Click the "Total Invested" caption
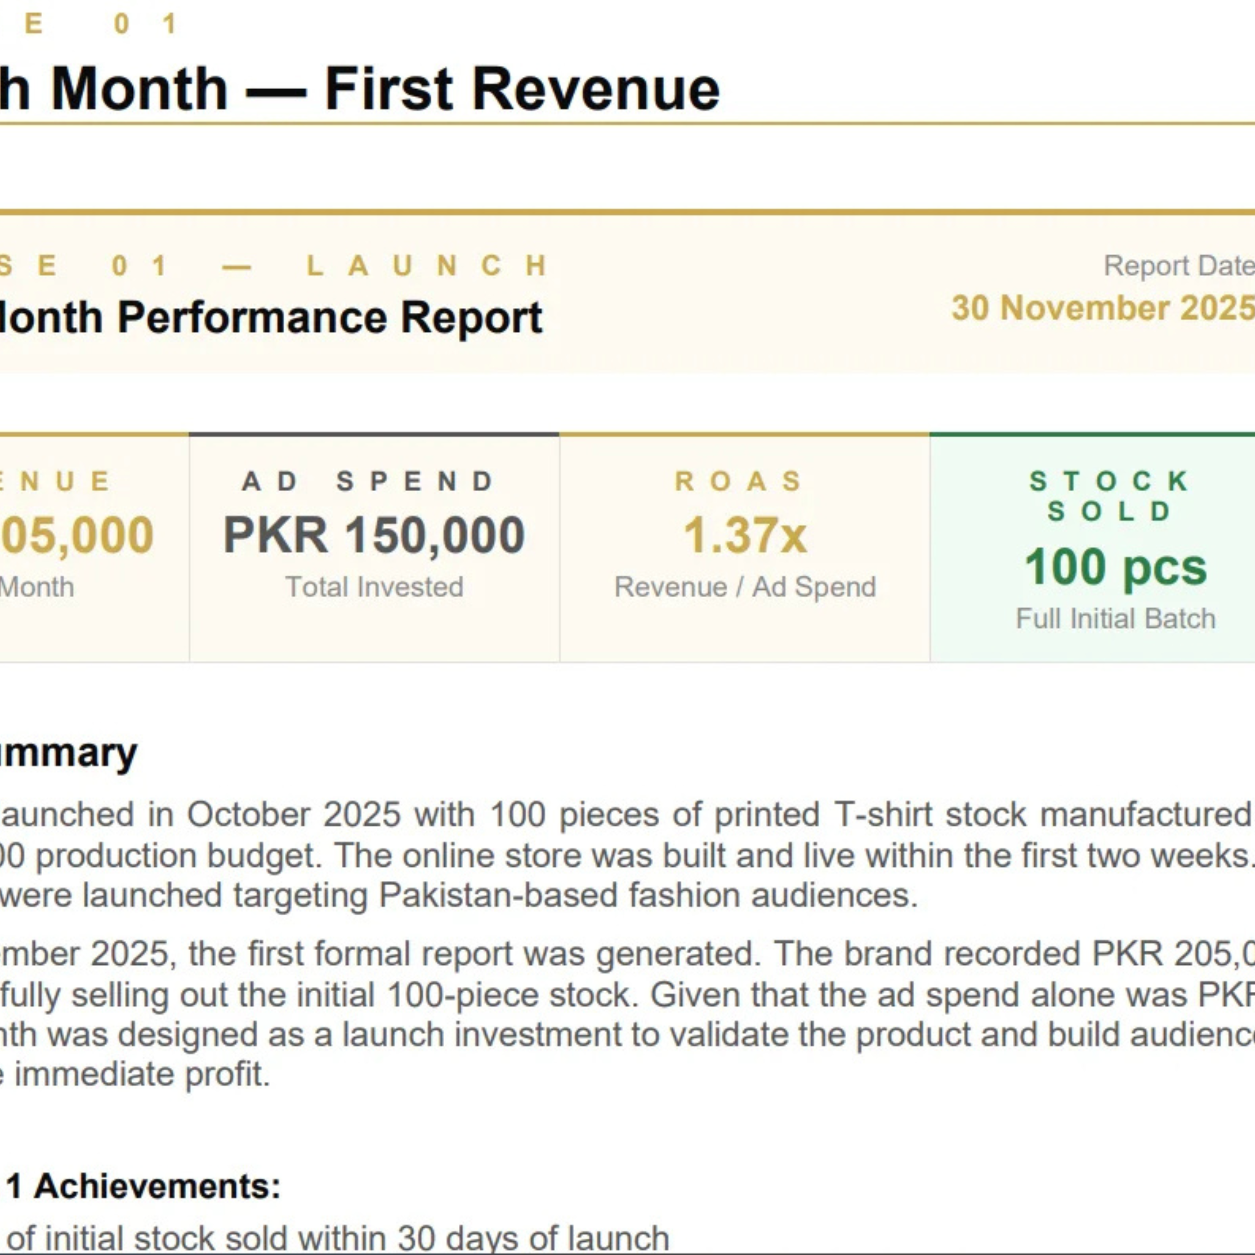1255x1255 pixels. click(374, 587)
